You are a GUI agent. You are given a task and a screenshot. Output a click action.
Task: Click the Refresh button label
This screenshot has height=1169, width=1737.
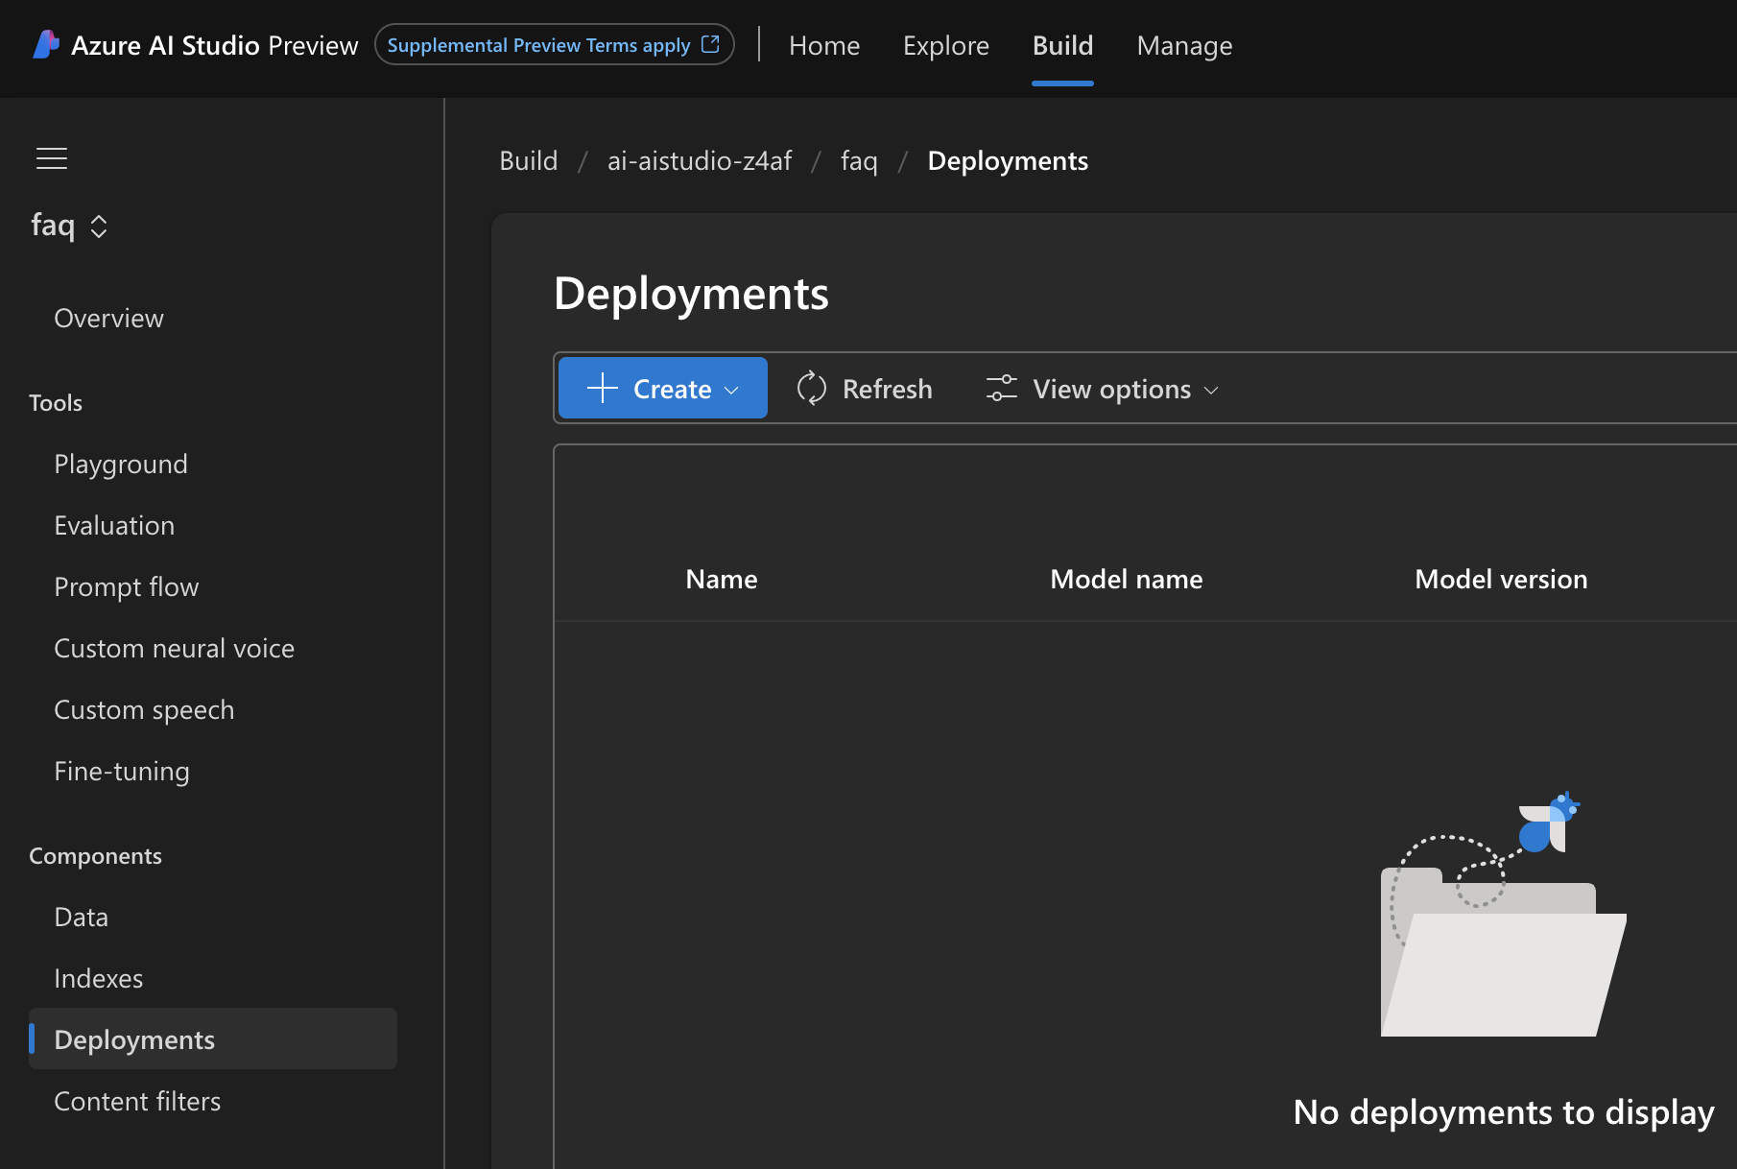click(x=887, y=389)
